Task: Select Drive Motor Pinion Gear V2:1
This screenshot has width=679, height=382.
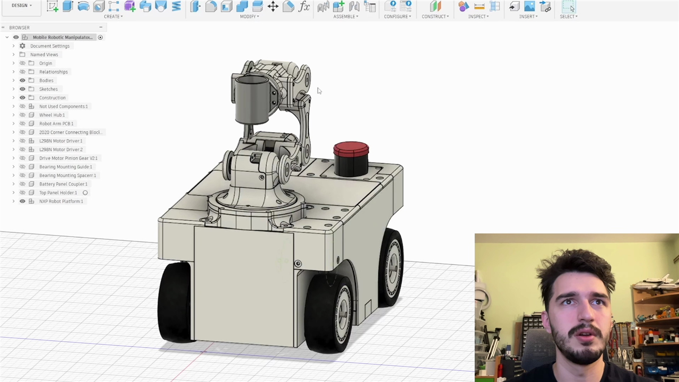Action: [68, 158]
